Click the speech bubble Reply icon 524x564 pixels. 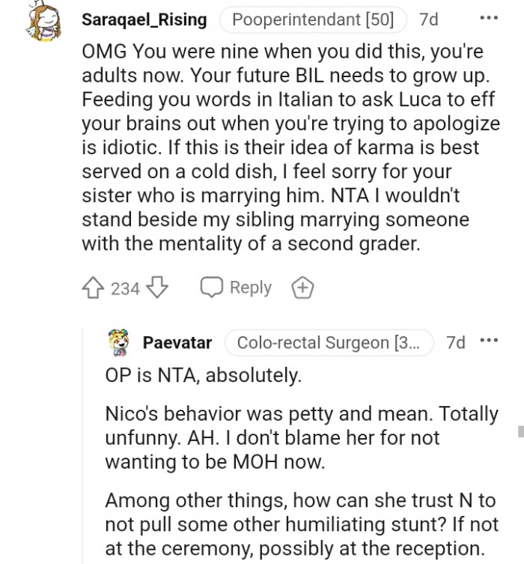212,288
